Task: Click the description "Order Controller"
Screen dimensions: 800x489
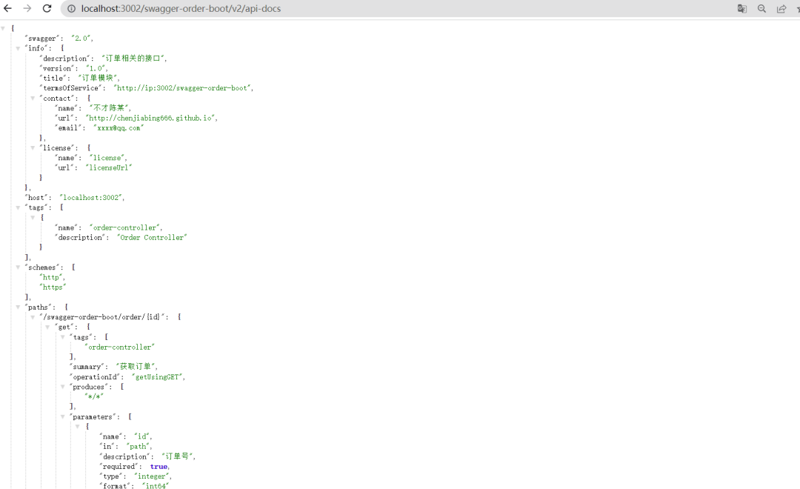Action: click(152, 237)
